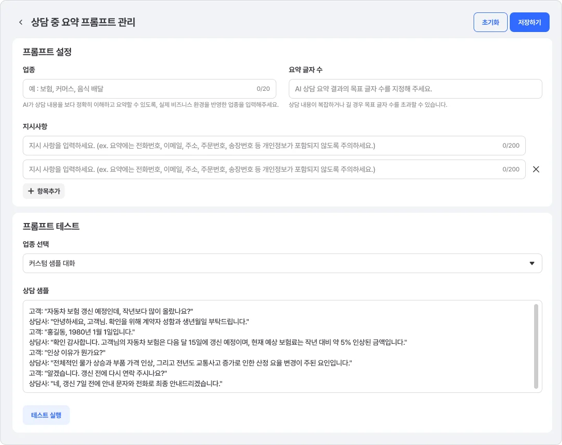
Task: Click the 초기화 reset button
Action: (x=490, y=22)
